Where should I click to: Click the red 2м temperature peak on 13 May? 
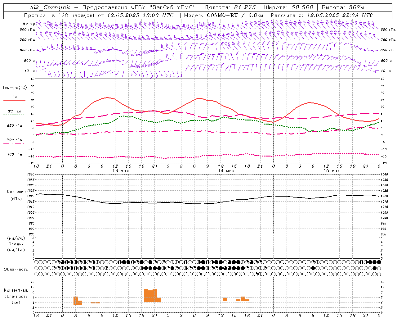tap(107, 98)
